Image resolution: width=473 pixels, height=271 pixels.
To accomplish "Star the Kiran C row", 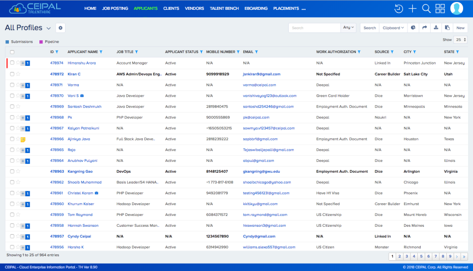I will point(18,74).
